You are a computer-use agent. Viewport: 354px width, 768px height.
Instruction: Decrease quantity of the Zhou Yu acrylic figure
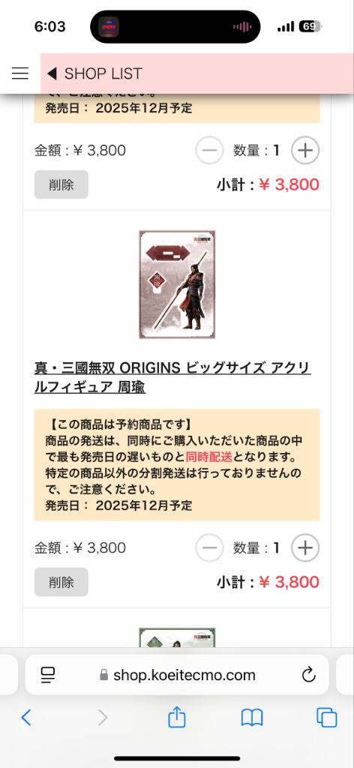click(209, 547)
